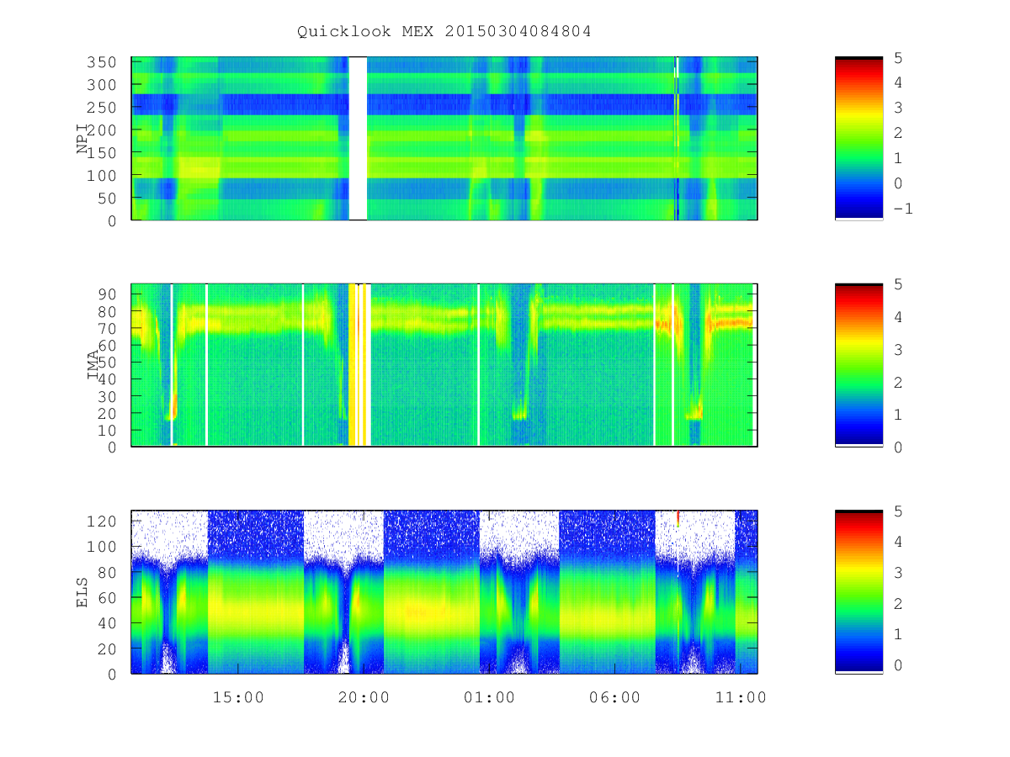This screenshot has width=1010, height=757.
Task: Click the -1 label on NPI color bar
Action: coord(903,209)
